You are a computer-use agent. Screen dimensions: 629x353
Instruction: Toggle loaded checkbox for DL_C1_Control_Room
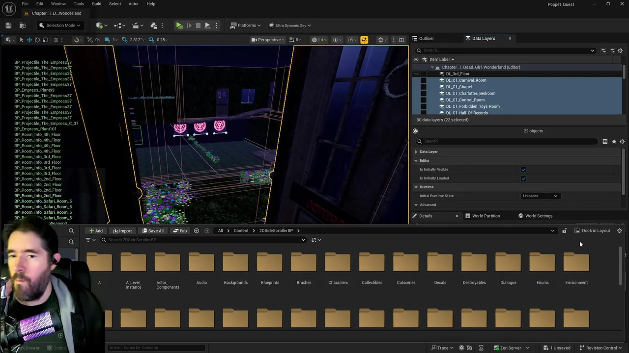coord(424,100)
